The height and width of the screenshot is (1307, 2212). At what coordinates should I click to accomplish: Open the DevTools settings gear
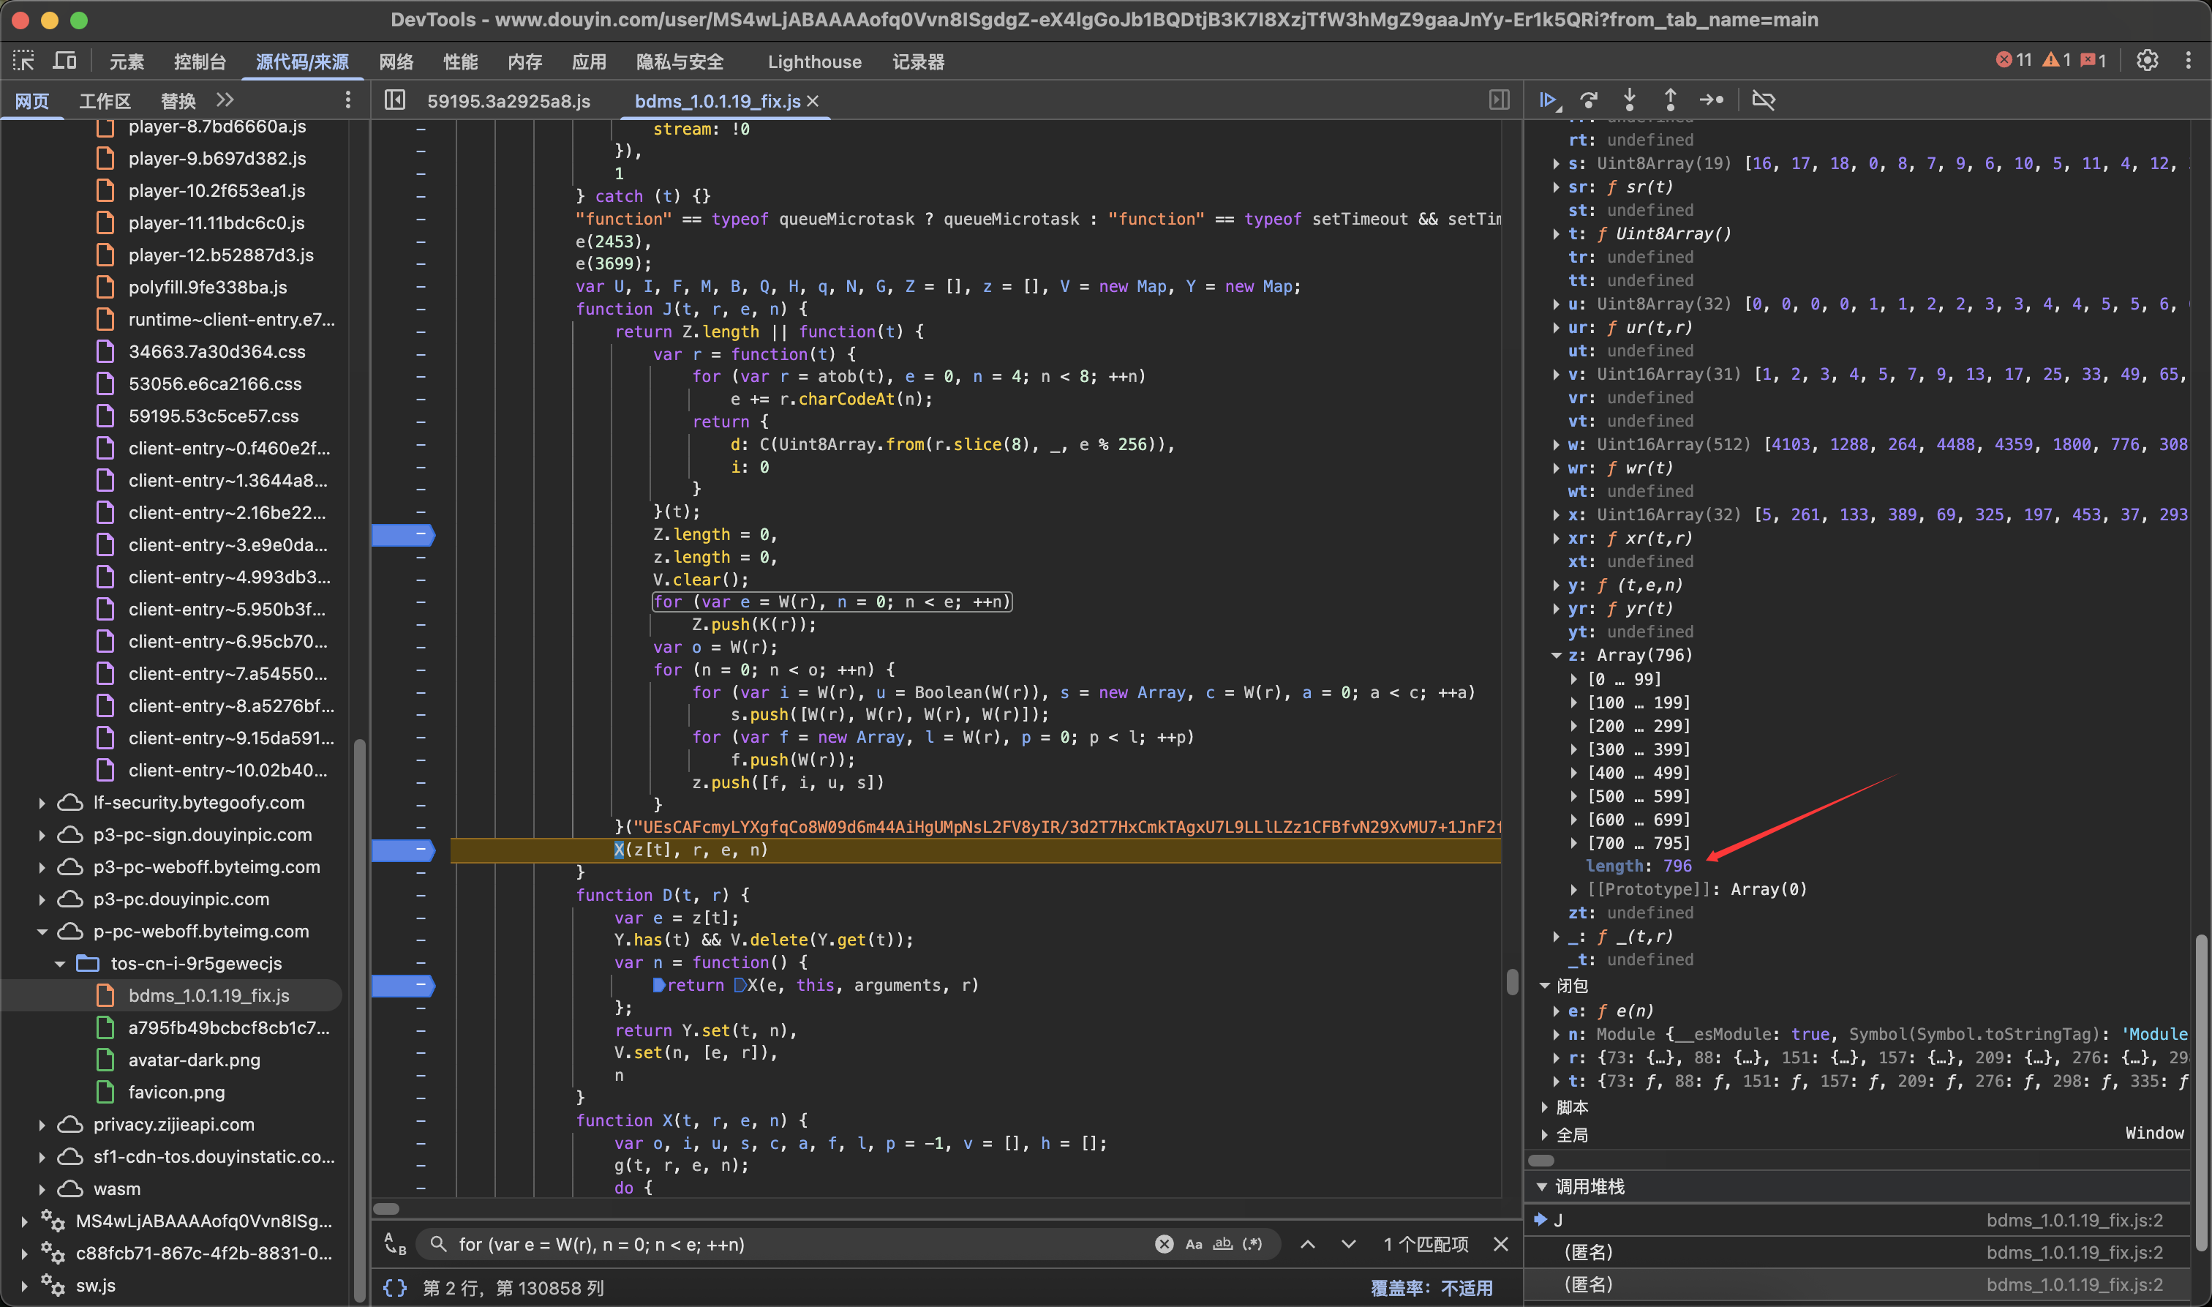coord(2147,61)
